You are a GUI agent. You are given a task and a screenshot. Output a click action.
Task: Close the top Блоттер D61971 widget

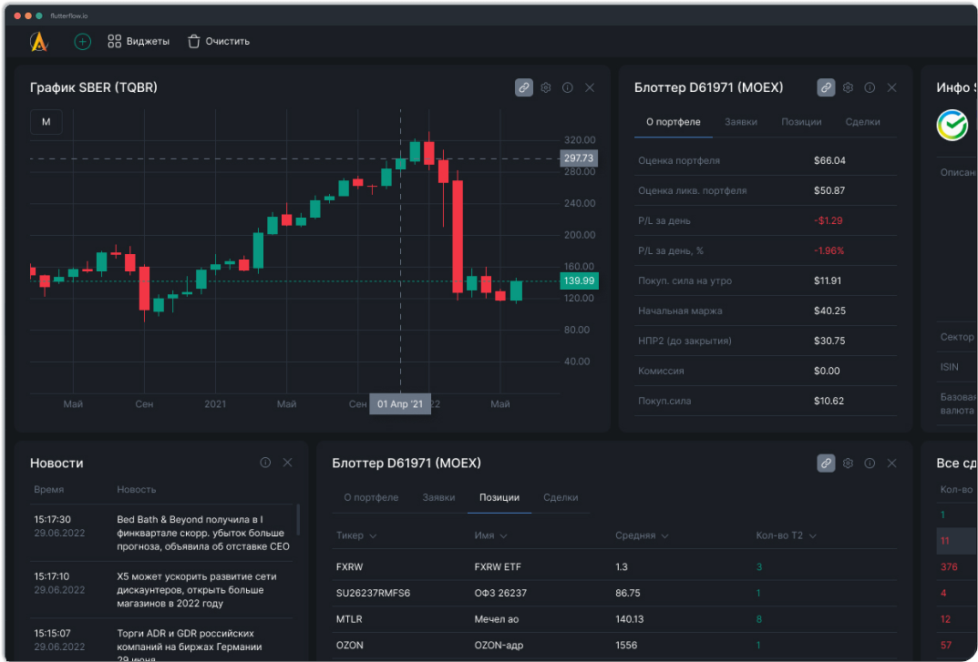click(x=892, y=88)
